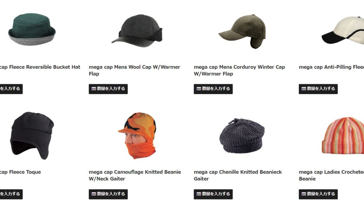Open the black Fleece Toque image

click(x=32, y=136)
